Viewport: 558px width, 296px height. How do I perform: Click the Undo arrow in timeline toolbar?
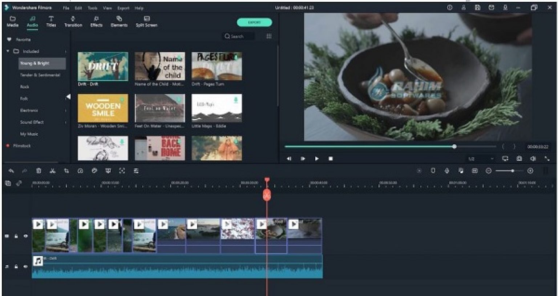(11, 171)
